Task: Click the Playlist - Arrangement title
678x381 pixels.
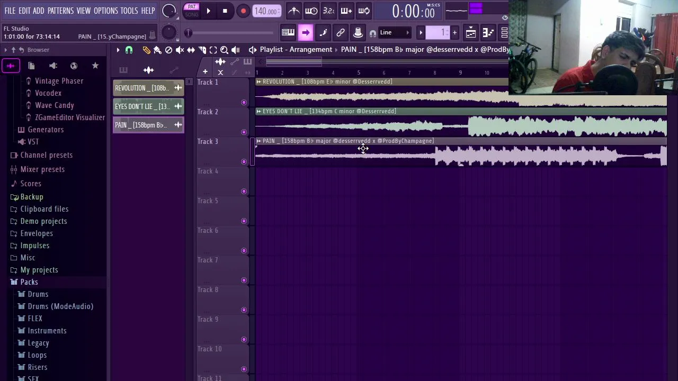Action: coord(296,50)
